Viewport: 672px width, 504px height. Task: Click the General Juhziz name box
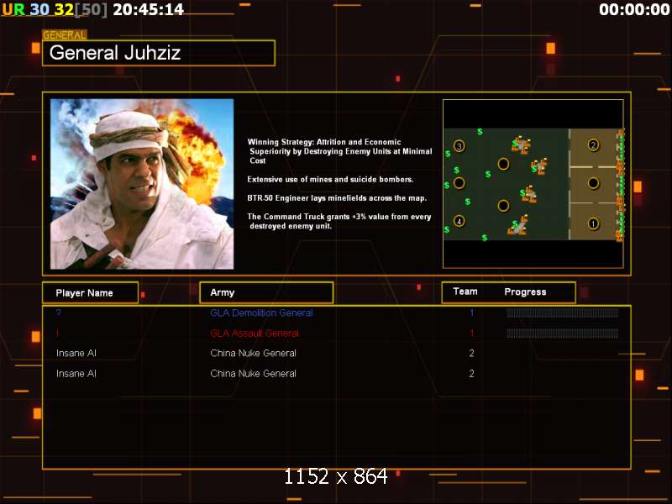coord(159,53)
